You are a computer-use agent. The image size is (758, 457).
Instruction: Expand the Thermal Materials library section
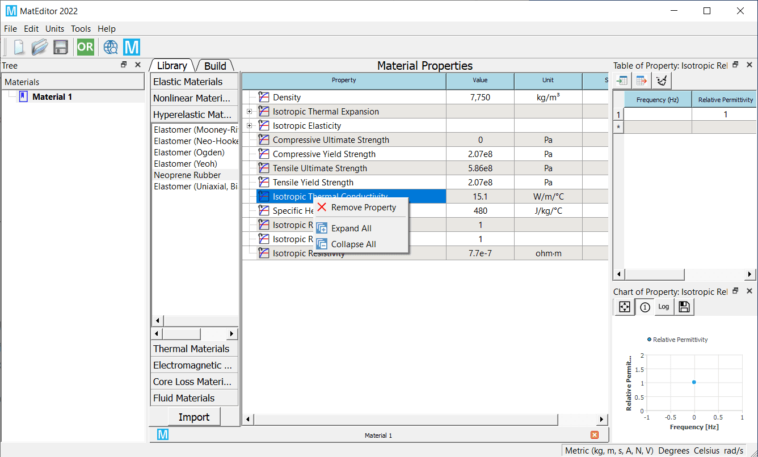195,349
